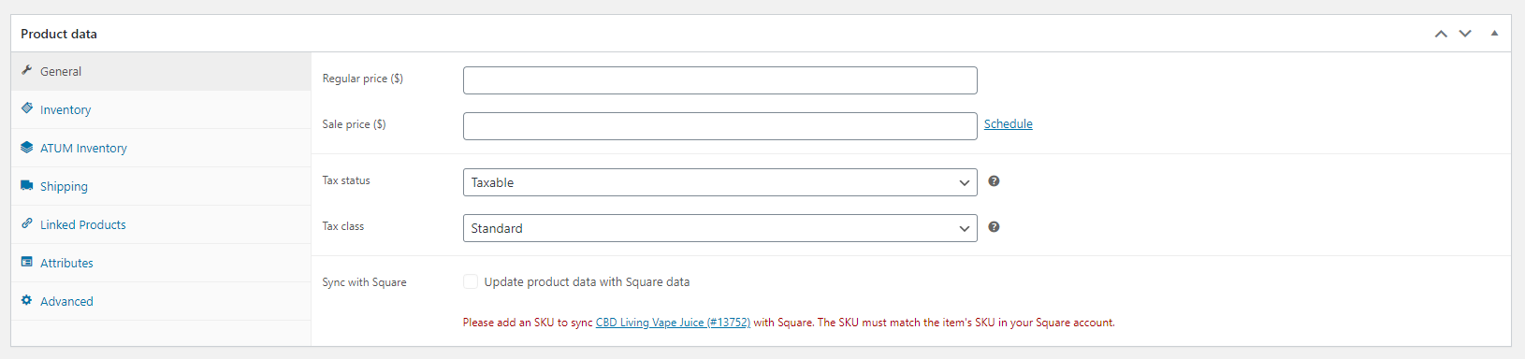Screen dimensions: 1525x359
Task: Click the Attributes list icon
Action: pyautogui.click(x=27, y=262)
